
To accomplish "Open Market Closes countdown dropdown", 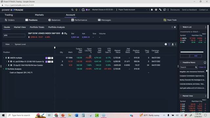I will click(x=103, y=10).
